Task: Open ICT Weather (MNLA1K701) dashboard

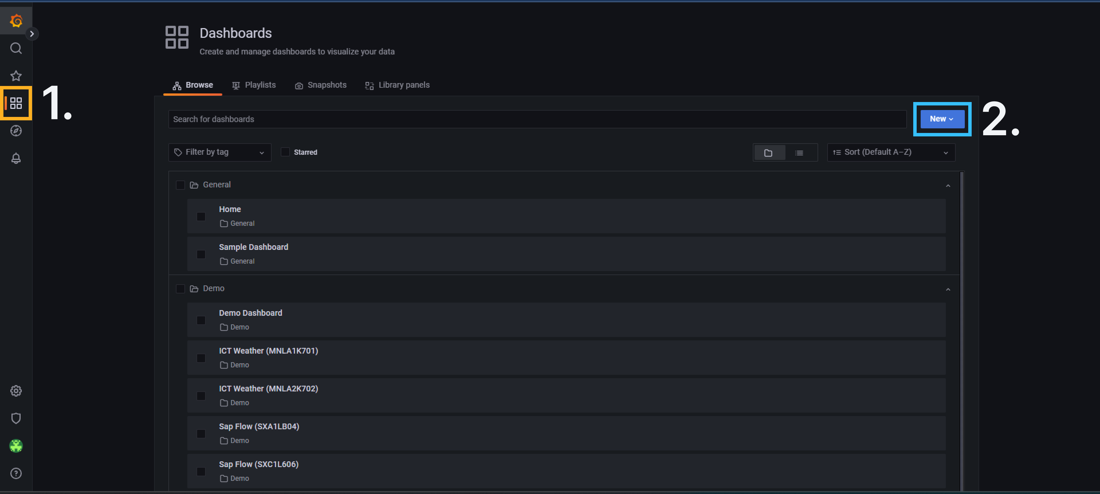Action: tap(269, 351)
